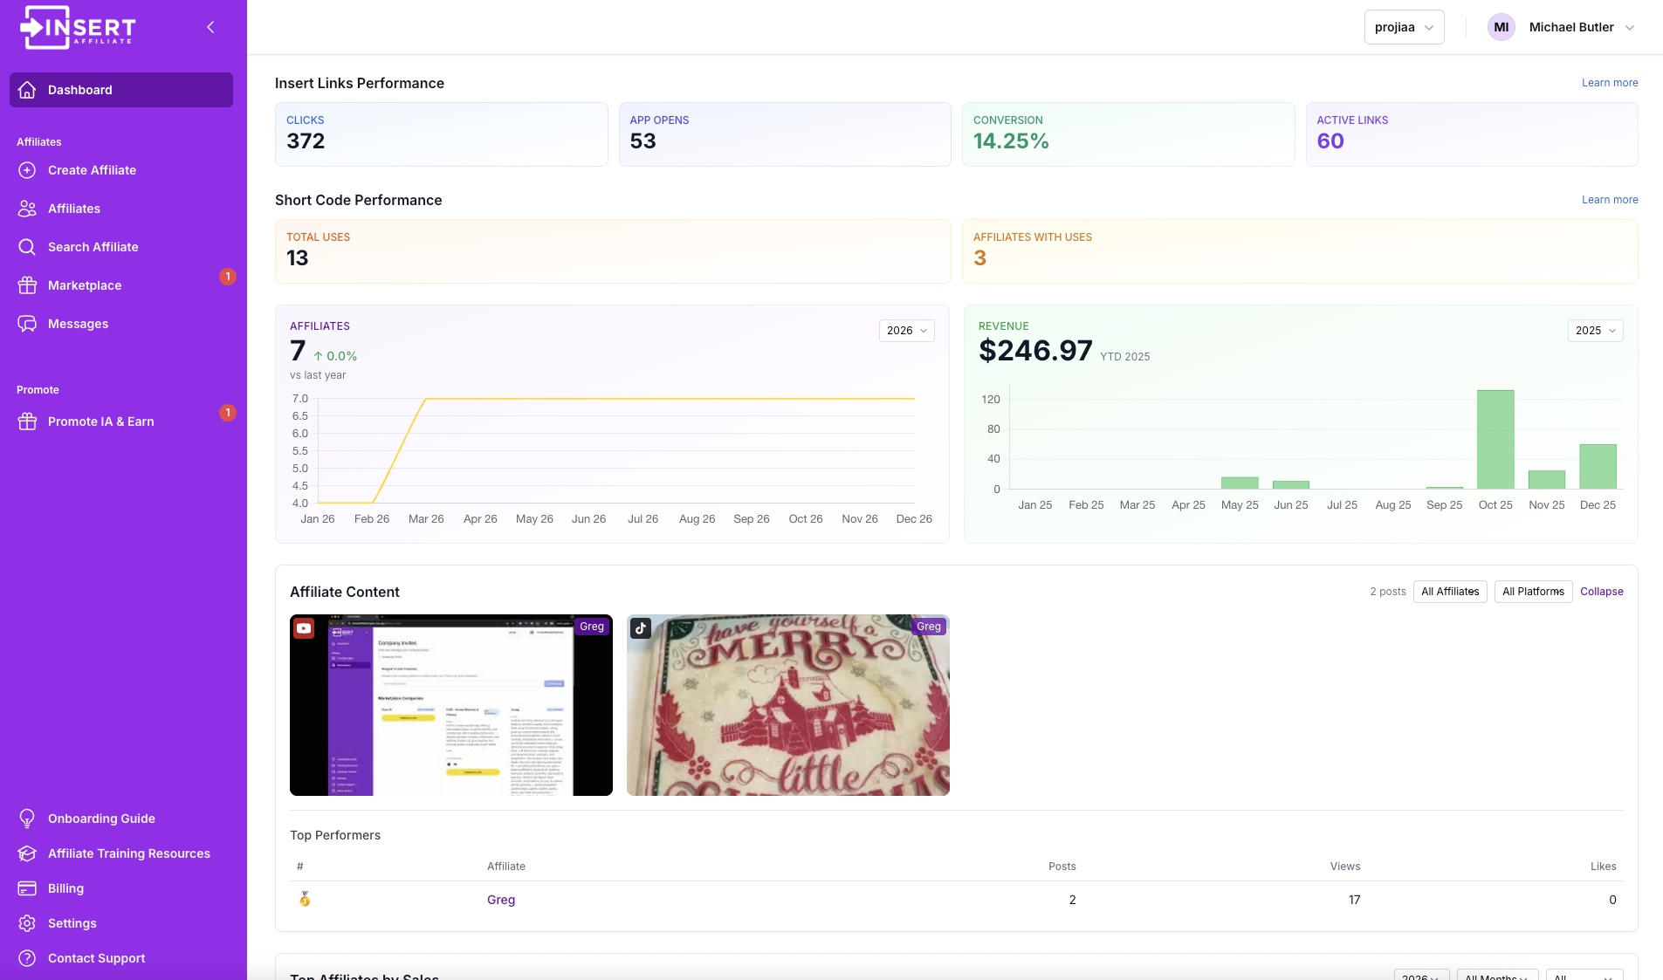Open Affiliate Training Resources
This screenshot has width=1663, height=980.
tap(121, 853)
